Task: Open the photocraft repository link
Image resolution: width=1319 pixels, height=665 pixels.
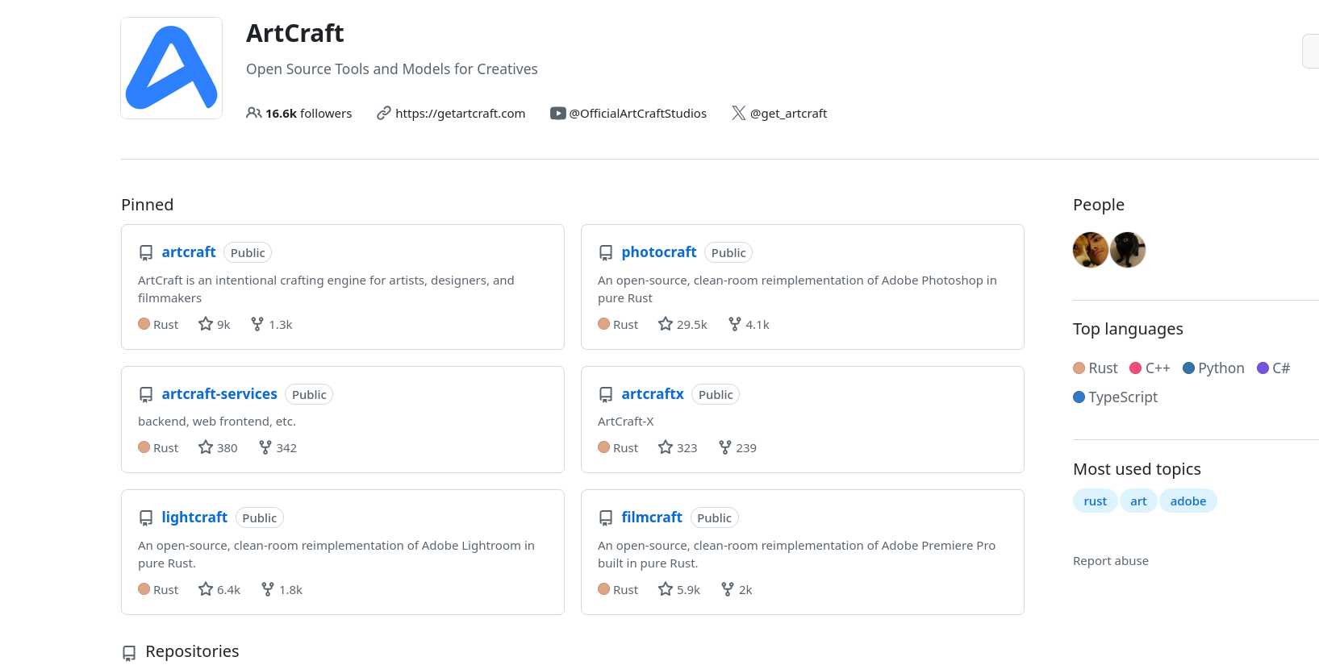Action: [x=659, y=252]
